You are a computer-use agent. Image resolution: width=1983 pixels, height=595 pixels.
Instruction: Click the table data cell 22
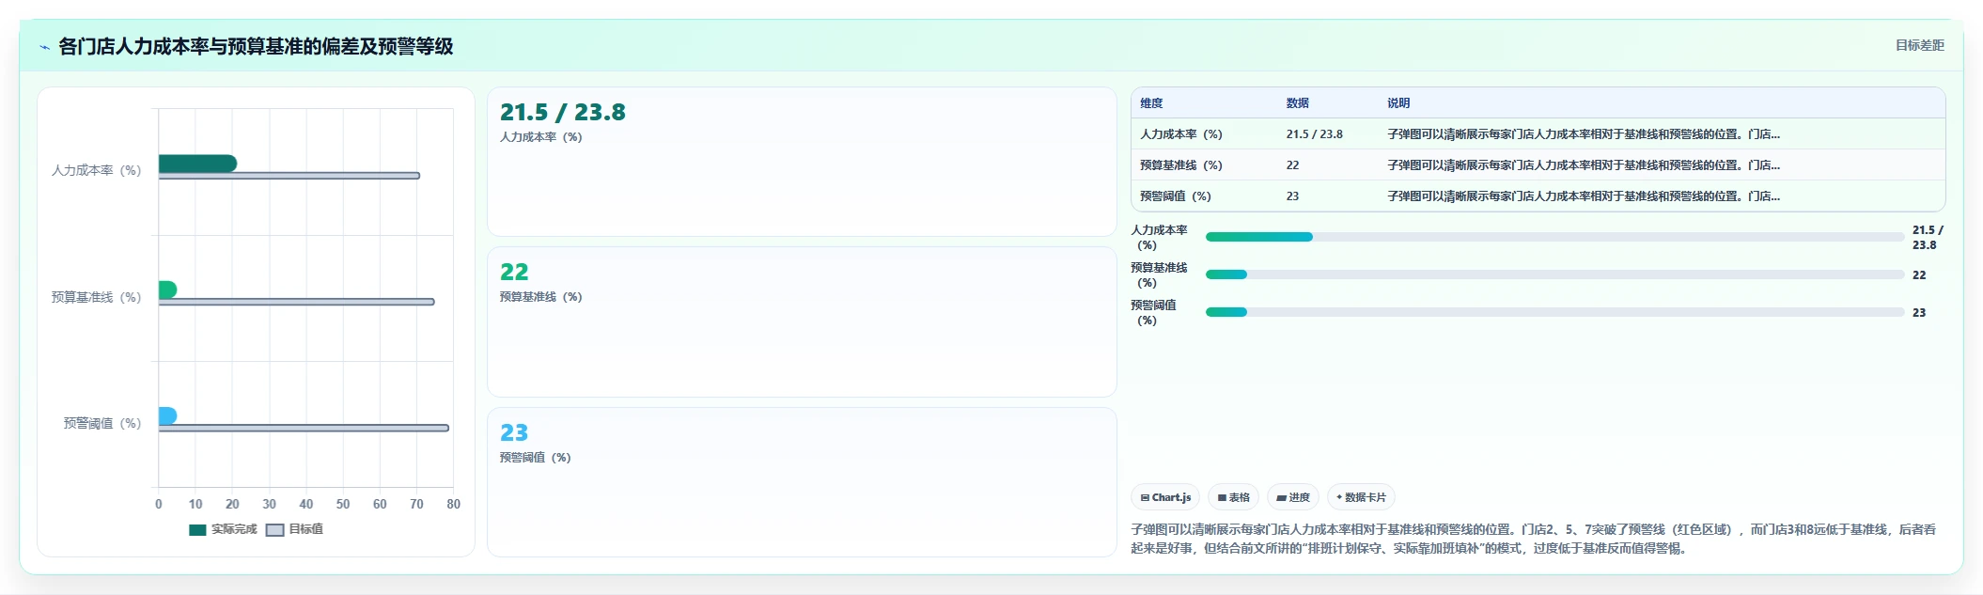point(1293,165)
